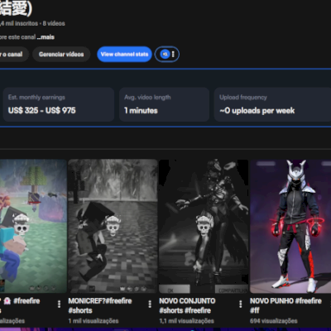This screenshot has height=331, width=331.
Task: Select the Upload frequency card
Action: 272,104
